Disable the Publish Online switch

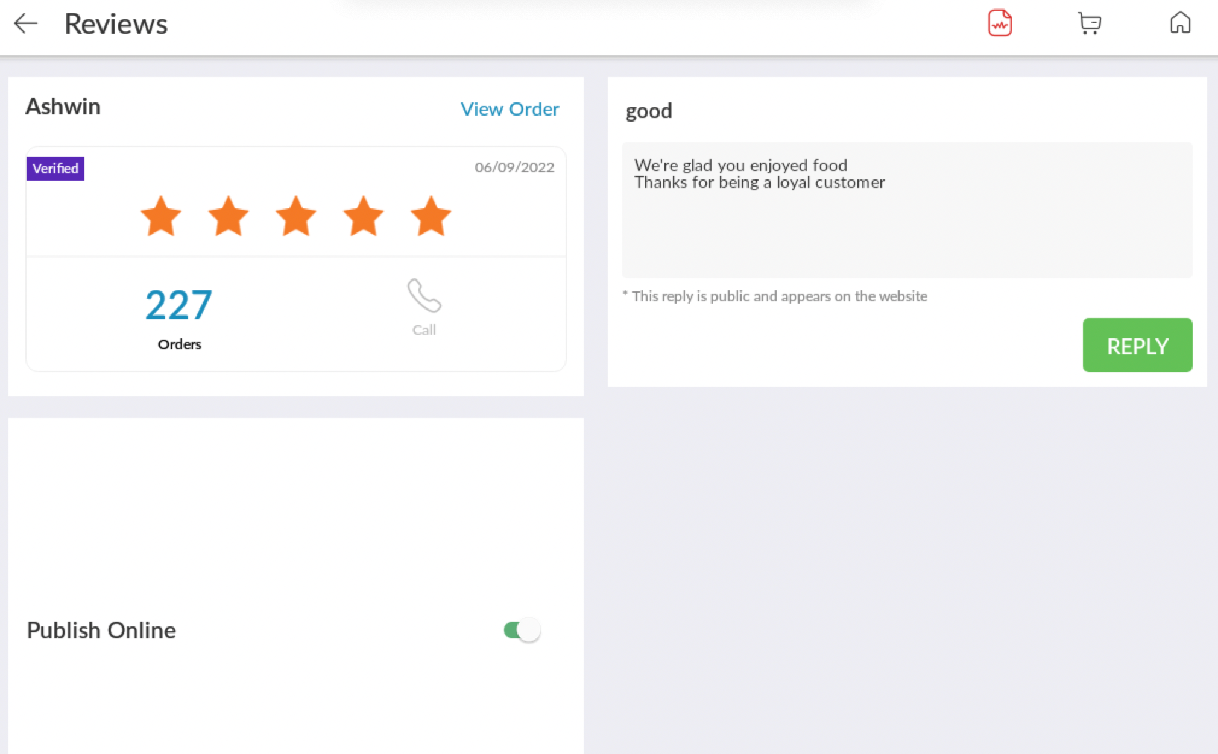(522, 630)
